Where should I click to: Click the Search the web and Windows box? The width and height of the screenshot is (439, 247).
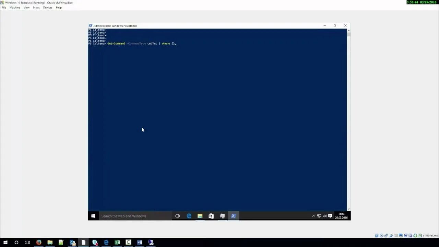[135, 216]
